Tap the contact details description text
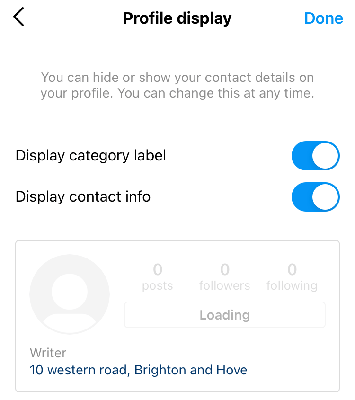This screenshot has height=400, width=355. 177,85
